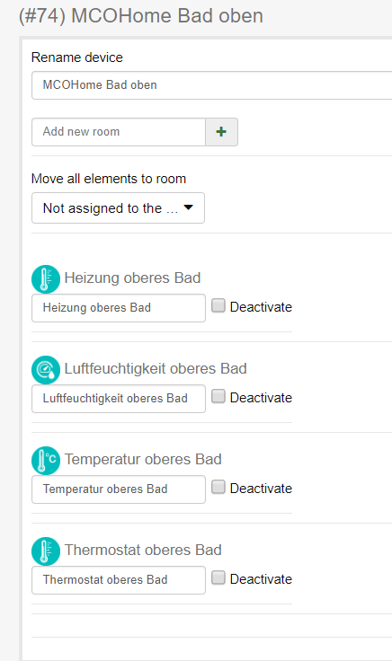This screenshot has width=392, height=661.
Task: Click the dropdown arrow beside Not assigned
Action: [189, 207]
